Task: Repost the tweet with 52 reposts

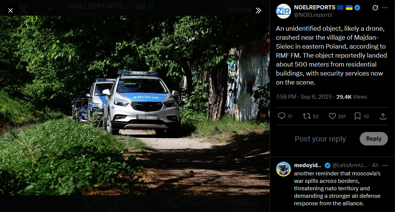Action: (x=311, y=116)
